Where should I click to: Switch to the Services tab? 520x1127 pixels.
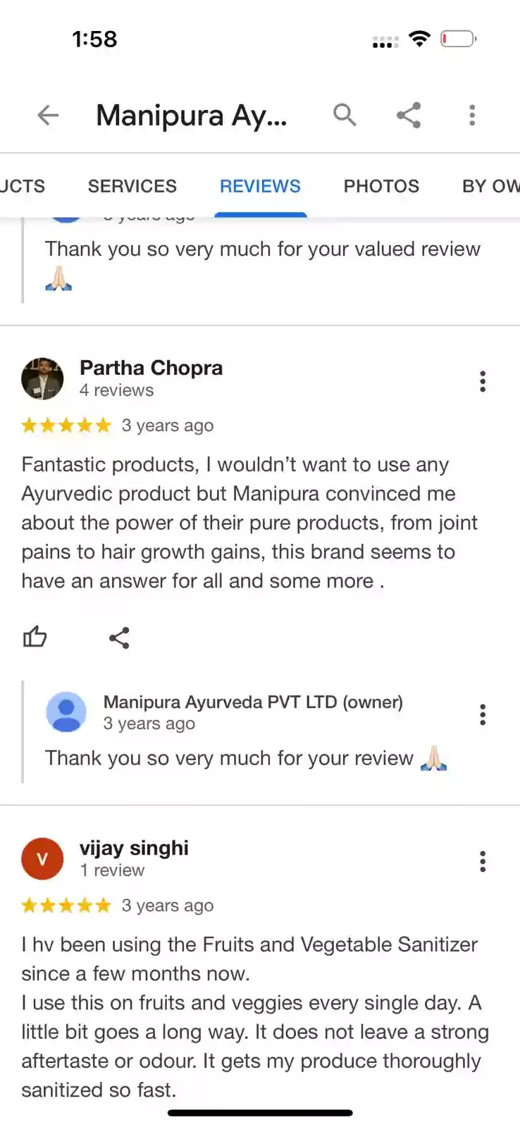point(132,186)
